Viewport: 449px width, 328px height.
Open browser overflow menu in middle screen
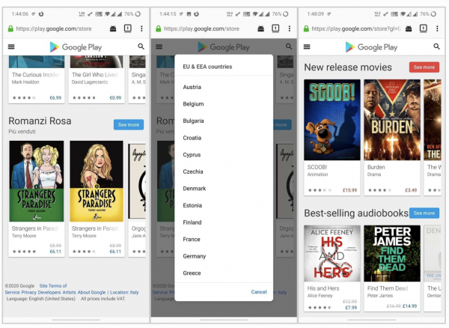(x=289, y=28)
